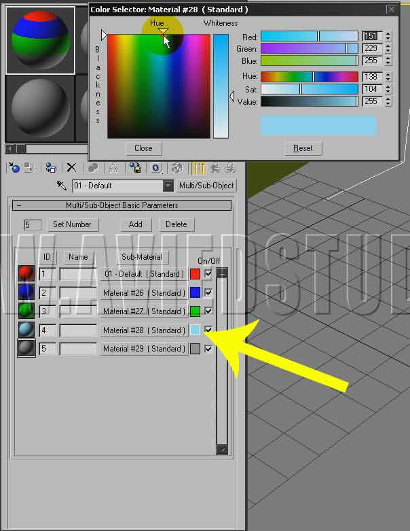Sort by the ID column header
Screen dimensions: 410x531
pos(47,257)
